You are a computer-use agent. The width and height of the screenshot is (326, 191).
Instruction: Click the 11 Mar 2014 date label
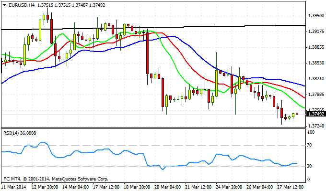pos(14,187)
